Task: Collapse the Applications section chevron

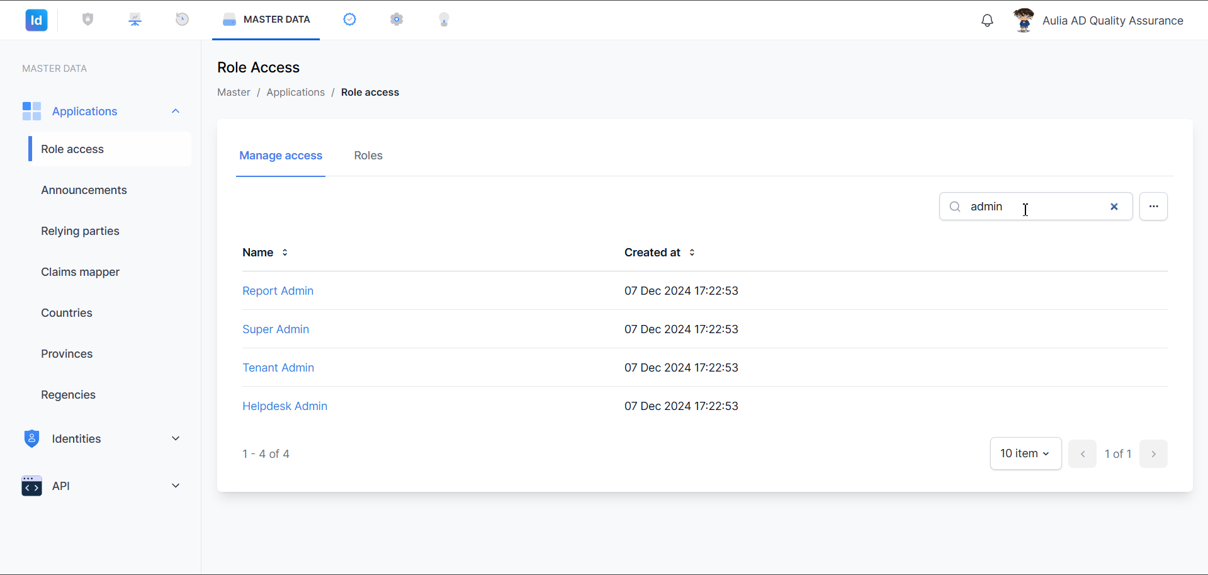Action: (x=176, y=111)
